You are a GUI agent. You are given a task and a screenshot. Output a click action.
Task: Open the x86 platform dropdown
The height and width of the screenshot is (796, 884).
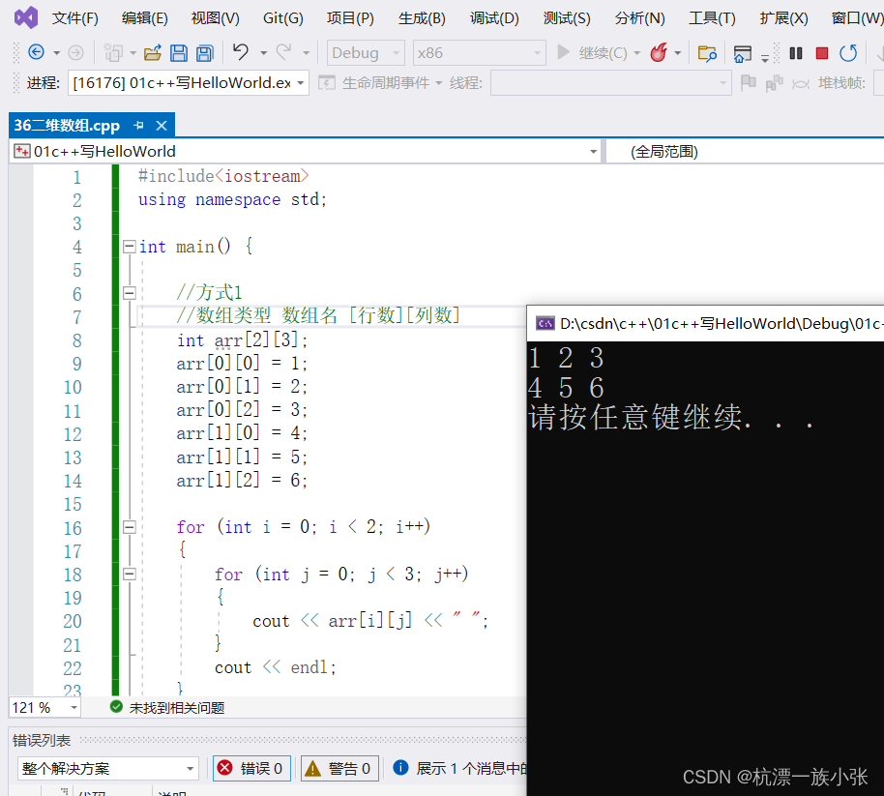479,53
